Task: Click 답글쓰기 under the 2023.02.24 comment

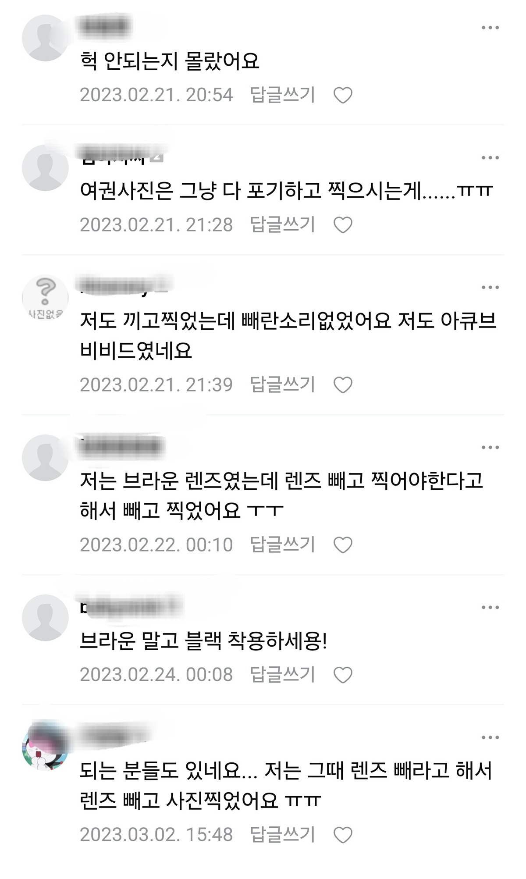Action: point(282,674)
